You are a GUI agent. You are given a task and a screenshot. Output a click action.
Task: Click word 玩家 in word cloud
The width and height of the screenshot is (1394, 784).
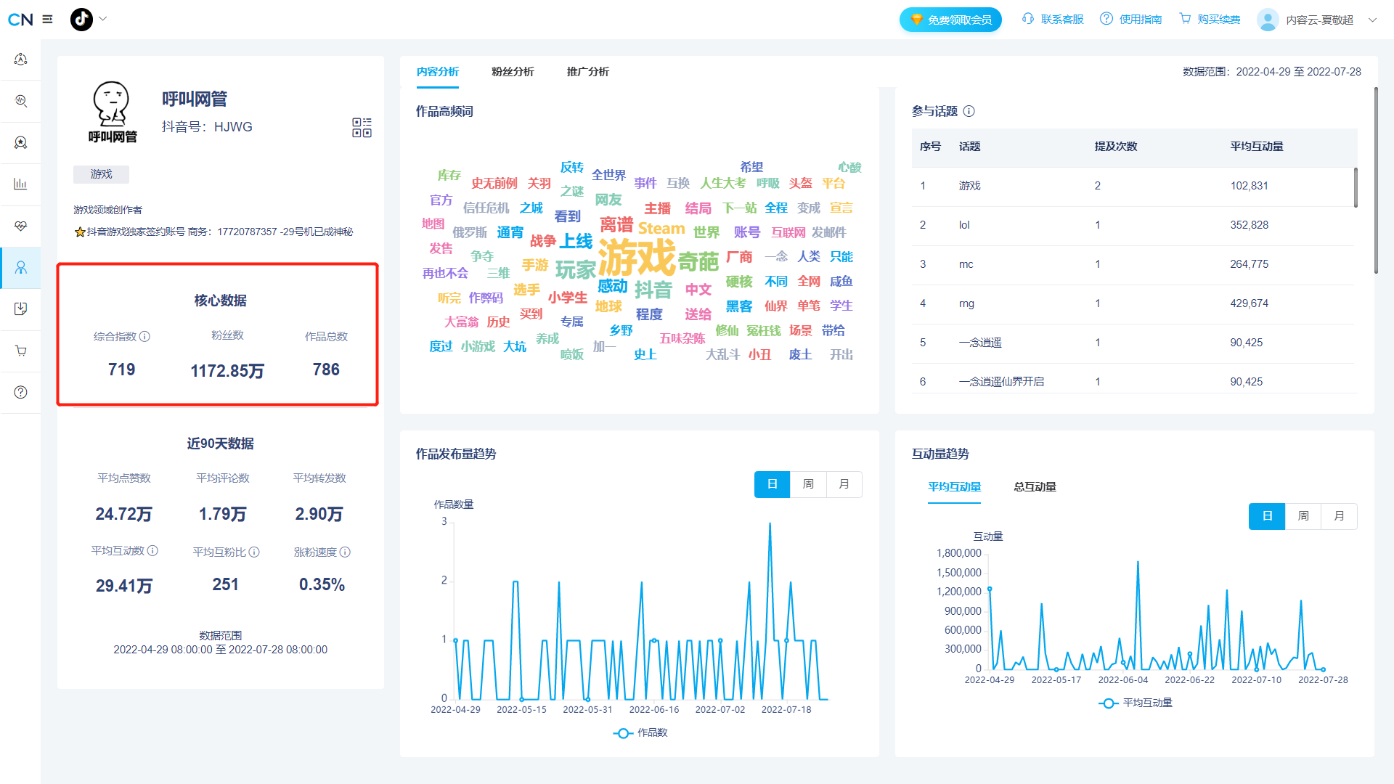(x=576, y=270)
